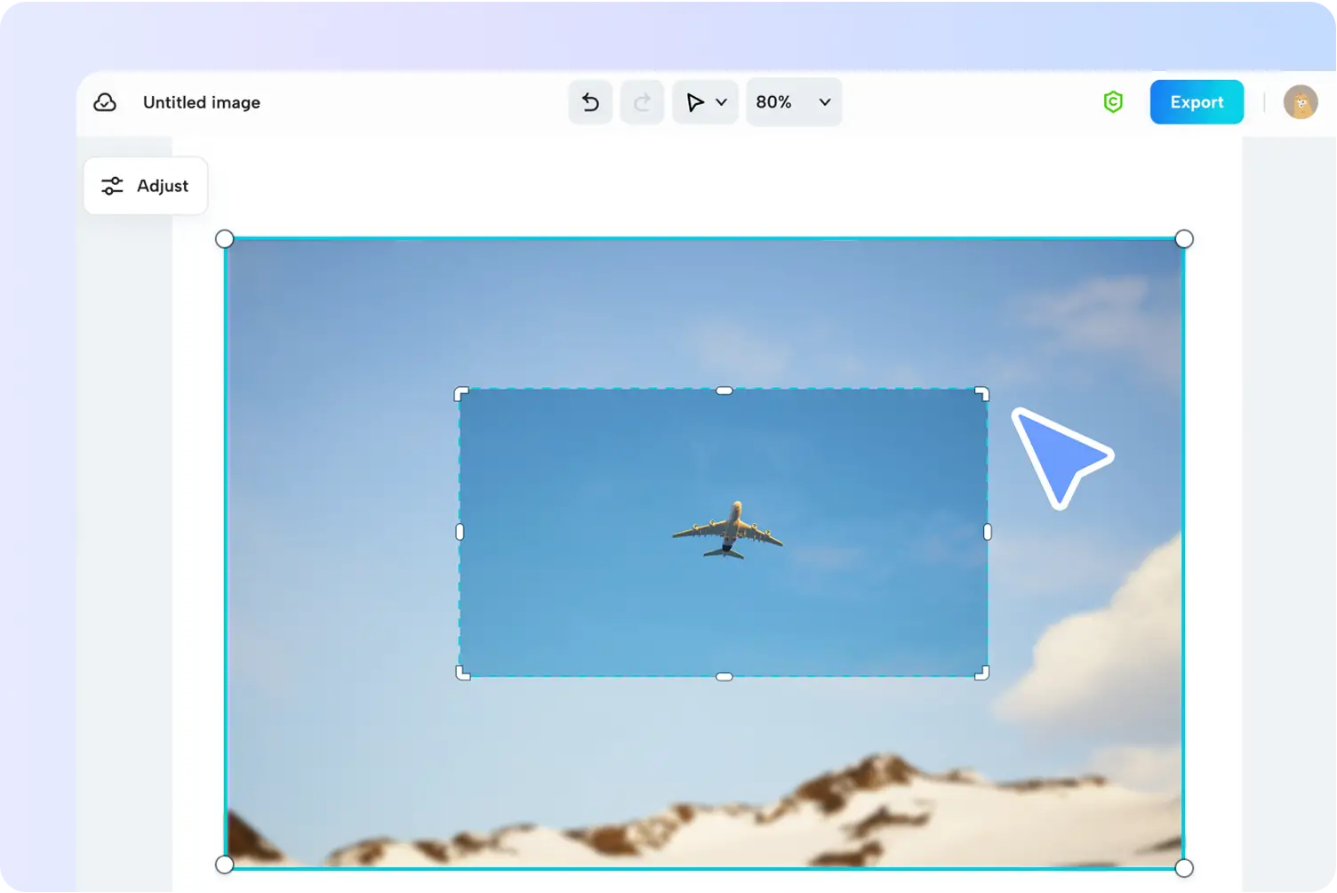Open the Adjust panel
This screenshot has height=893, width=1337.
coord(145,186)
